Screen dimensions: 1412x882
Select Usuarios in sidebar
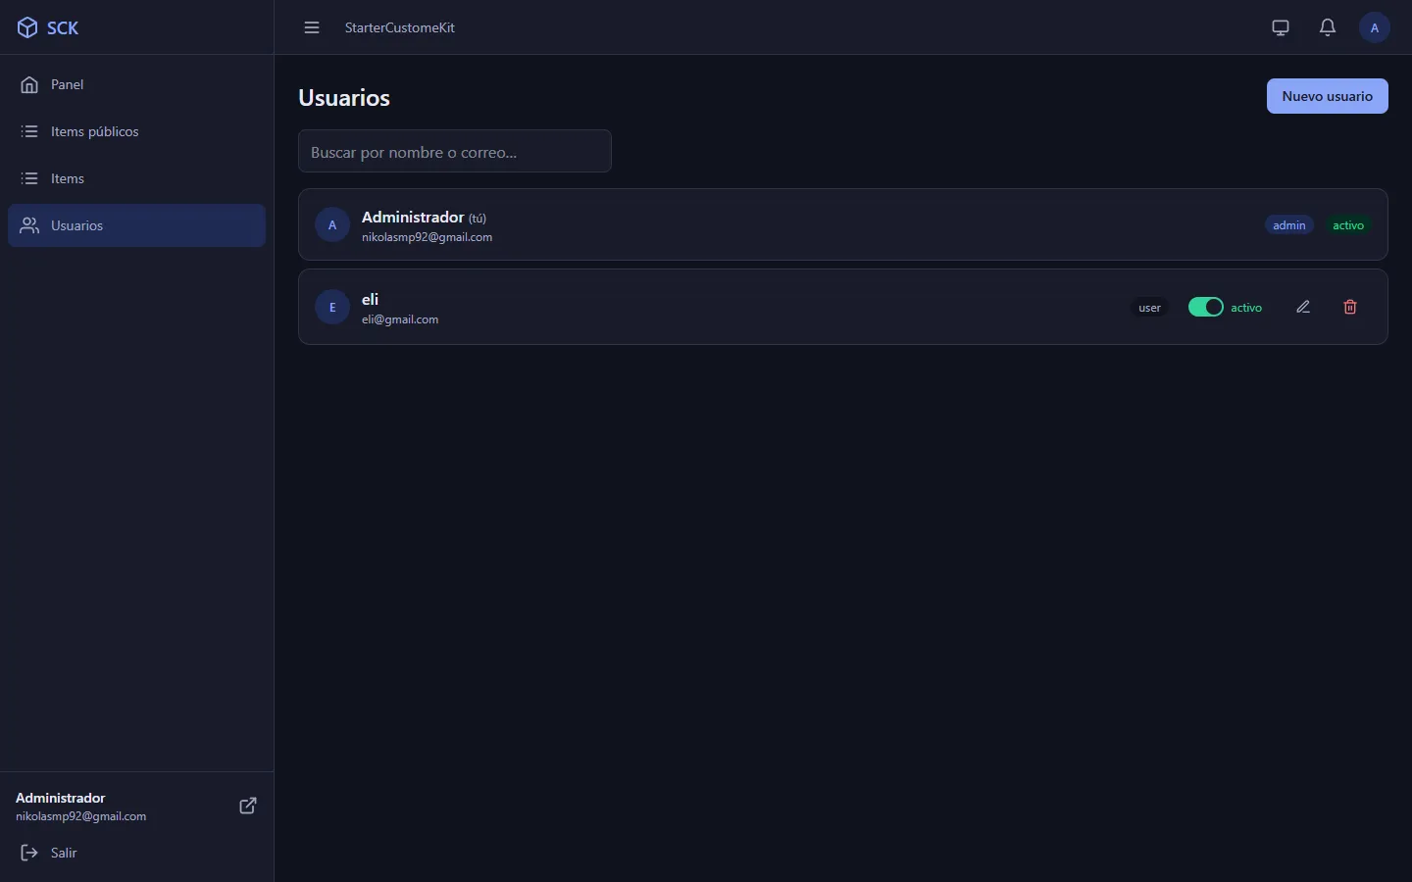click(136, 225)
